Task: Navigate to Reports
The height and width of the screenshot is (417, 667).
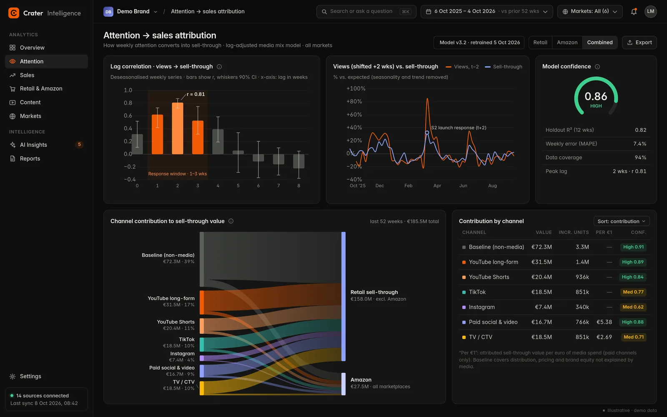Action: (46, 158)
